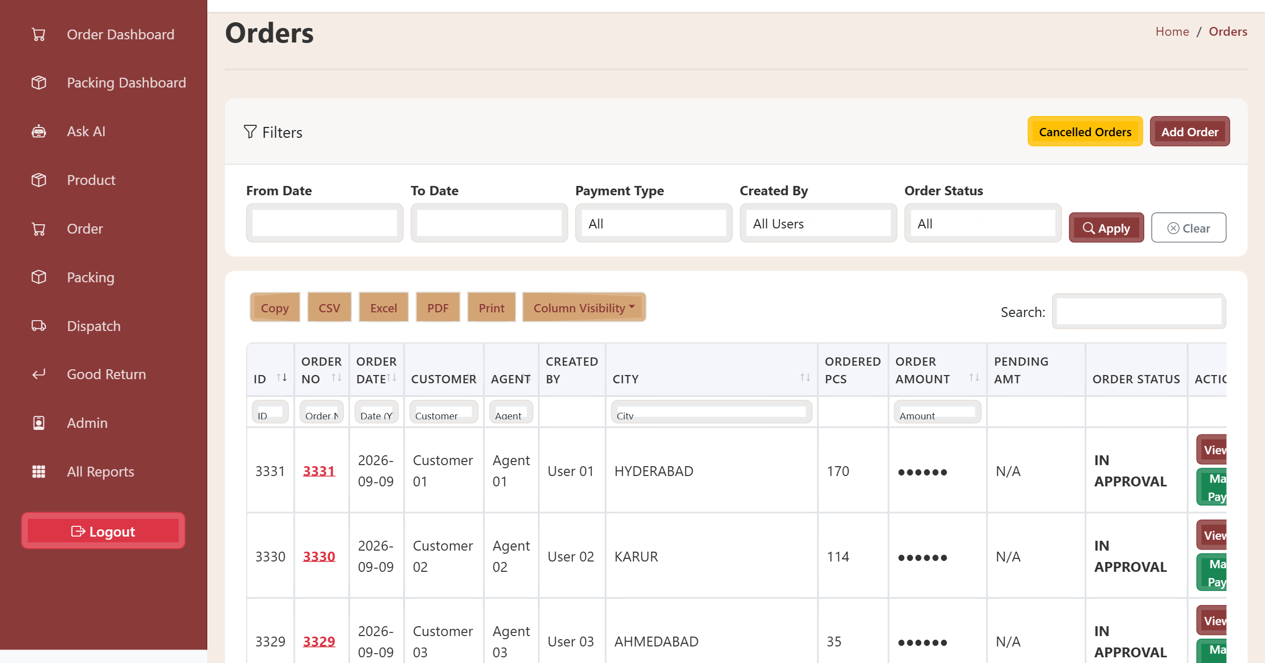Export the table as CSV
Image resolution: width=1265 pixels, height=663 pixels.
point(329,308)
